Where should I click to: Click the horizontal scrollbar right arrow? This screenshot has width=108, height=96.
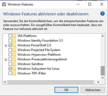coord(98,82)
